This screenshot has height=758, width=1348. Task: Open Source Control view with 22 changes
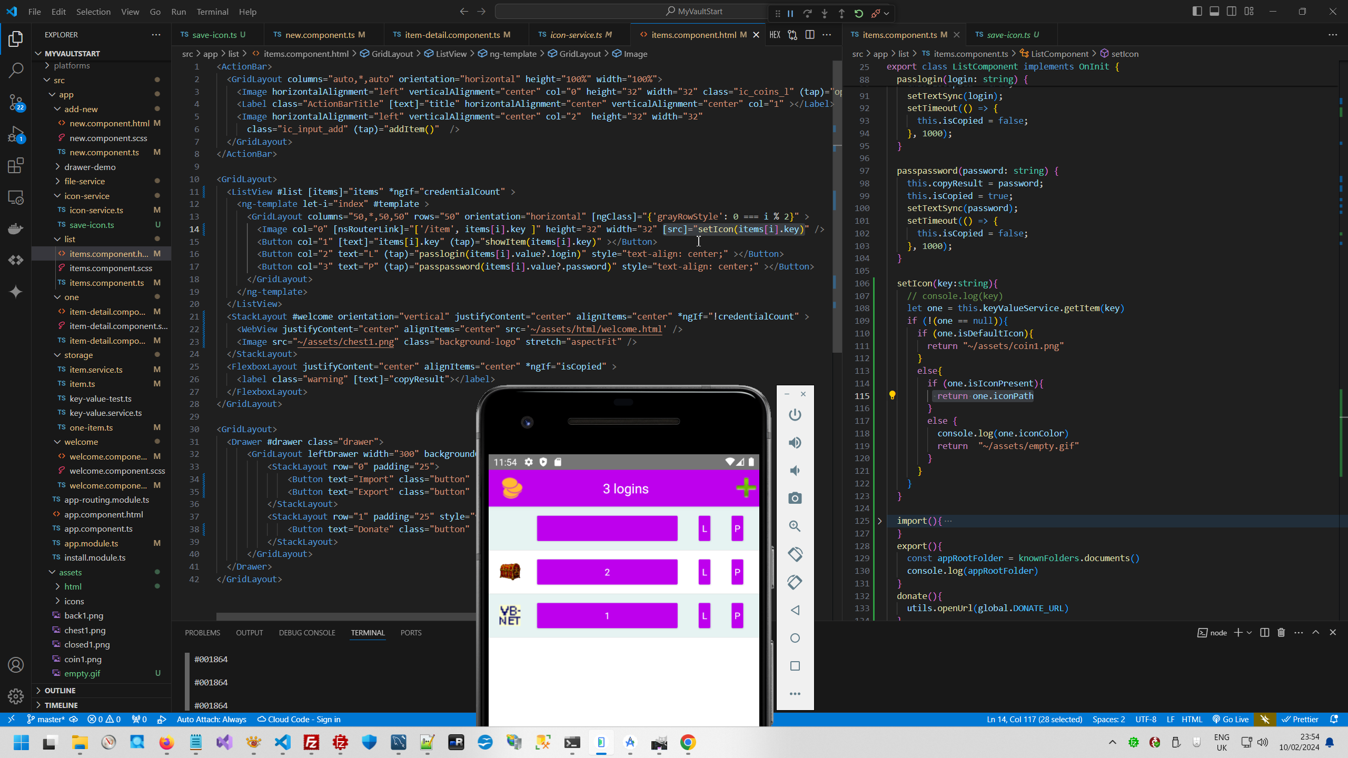[x=16, y=102]
